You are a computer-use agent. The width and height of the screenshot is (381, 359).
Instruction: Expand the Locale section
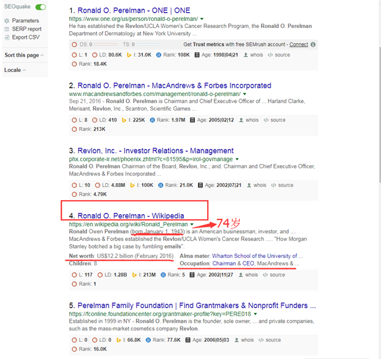pyautogui.click(x=15, y=70)
